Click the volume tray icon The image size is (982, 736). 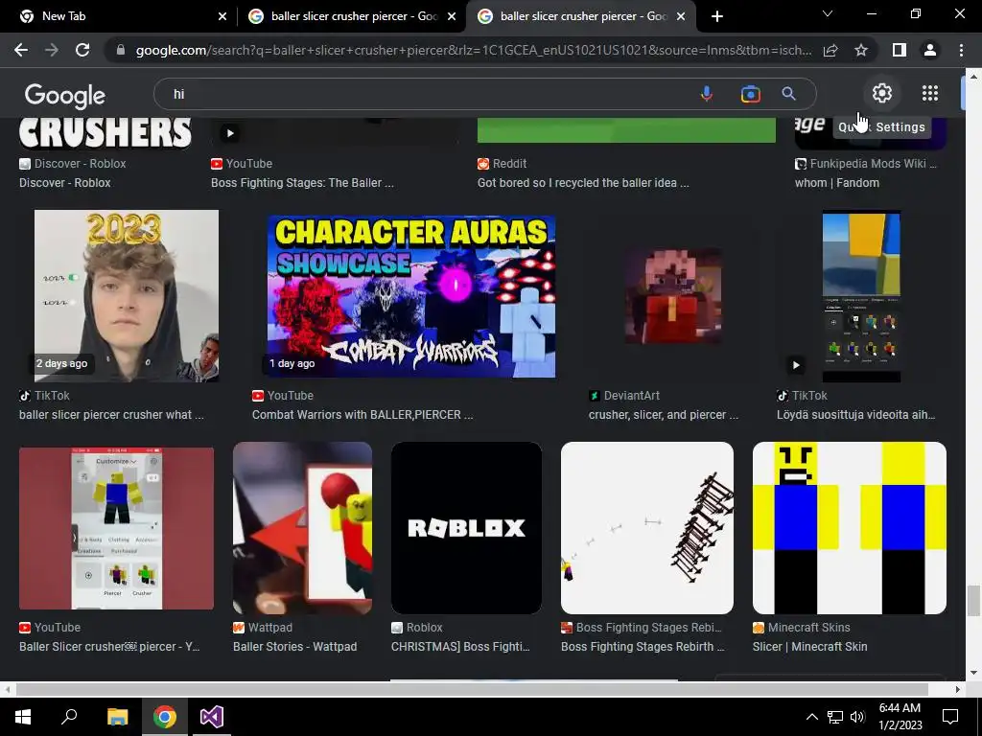(857, 717)
